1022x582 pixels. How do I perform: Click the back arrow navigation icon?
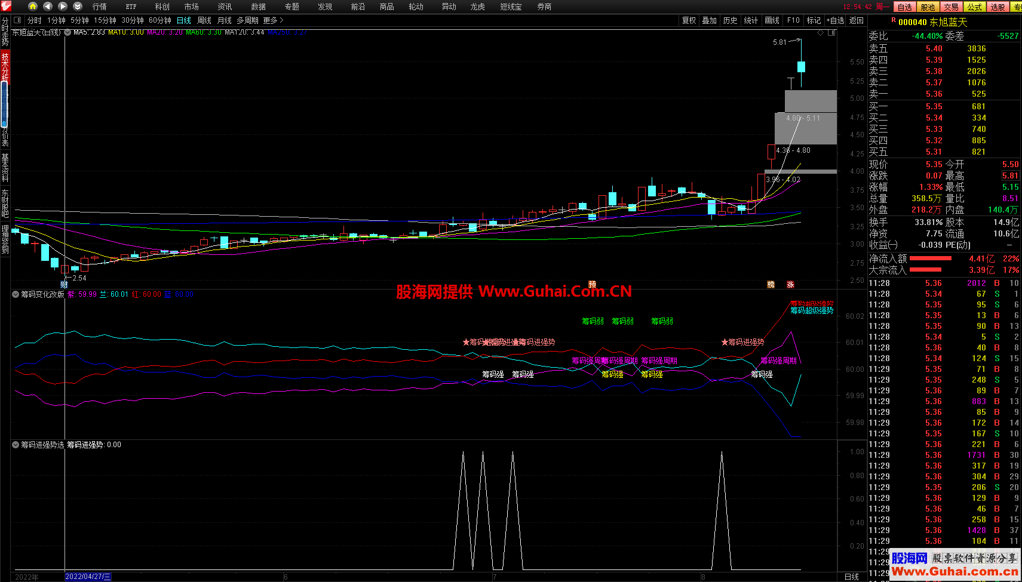click(x=48, y=6)
